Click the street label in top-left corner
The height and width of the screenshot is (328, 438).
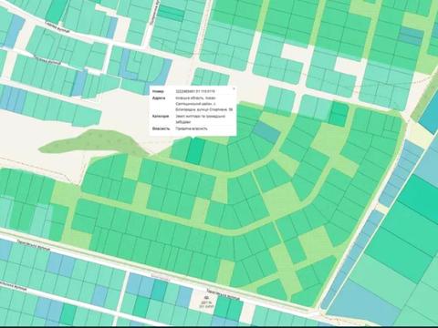tap(57, 28)
